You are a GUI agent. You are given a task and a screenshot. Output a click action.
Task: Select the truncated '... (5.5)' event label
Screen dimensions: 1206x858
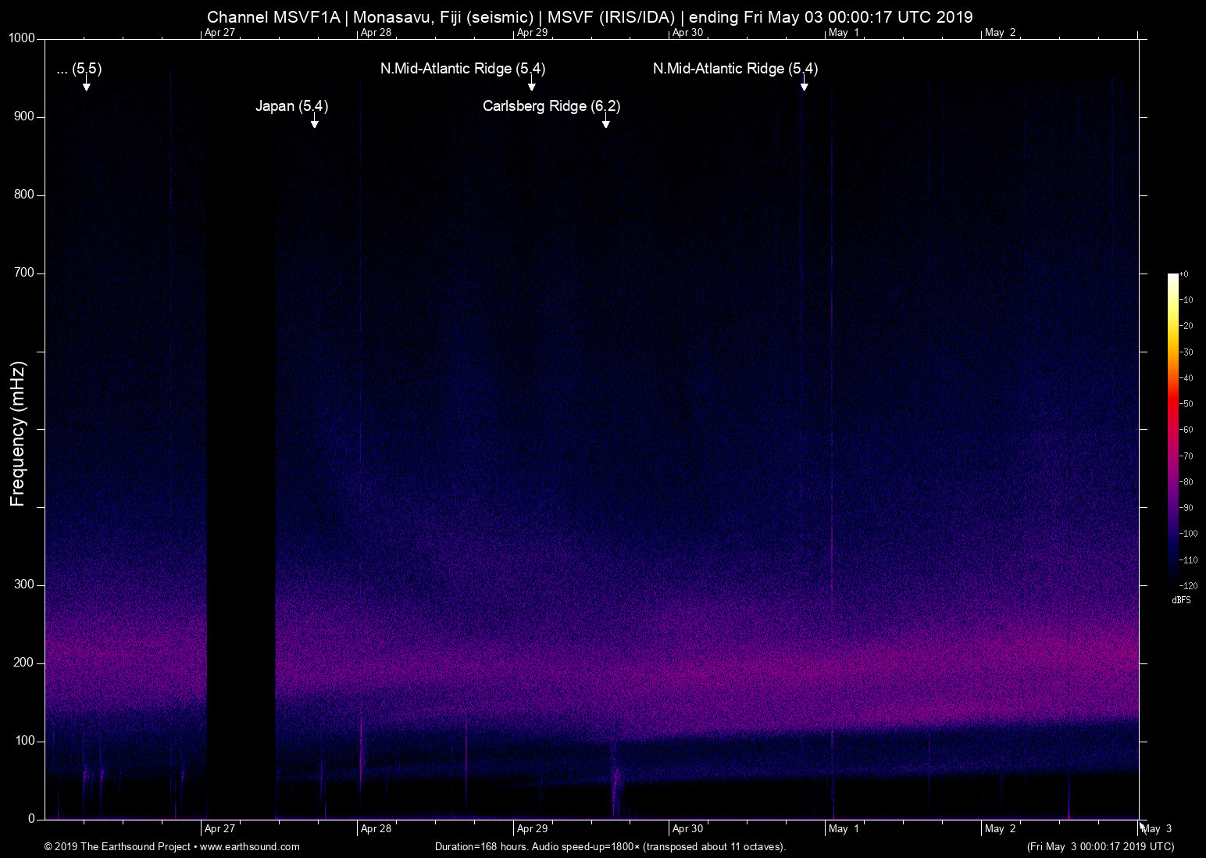coord(79,69)
